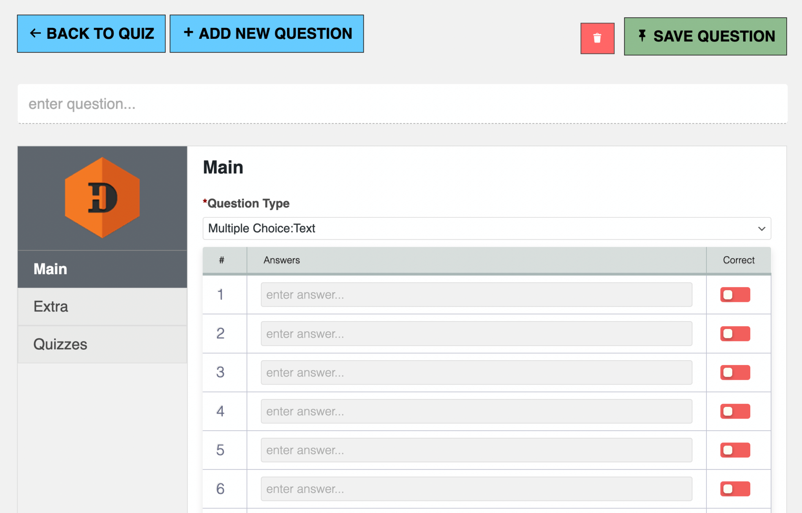Click the pin icon on Save Question
Image resolution: width=802 pixels, height=513 pixels.
tap(642, 36)
